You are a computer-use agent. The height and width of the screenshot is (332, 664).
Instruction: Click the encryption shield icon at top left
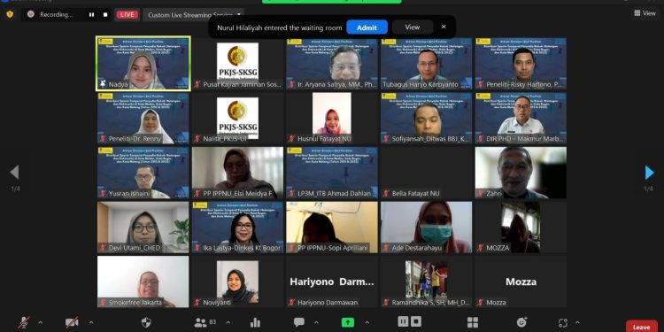10,14
